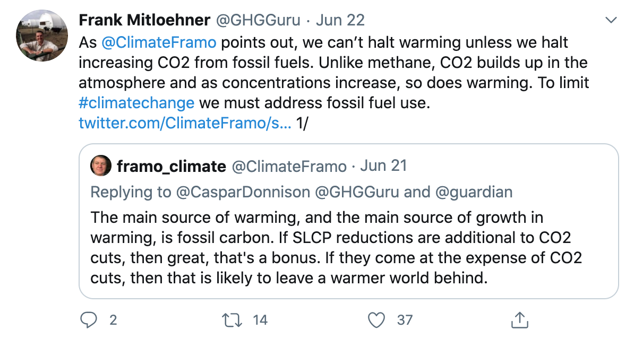Click the reply speech bubble icon
Viewport: 634px width, 347px height.
pyautogui.click(x=88, y=320)
